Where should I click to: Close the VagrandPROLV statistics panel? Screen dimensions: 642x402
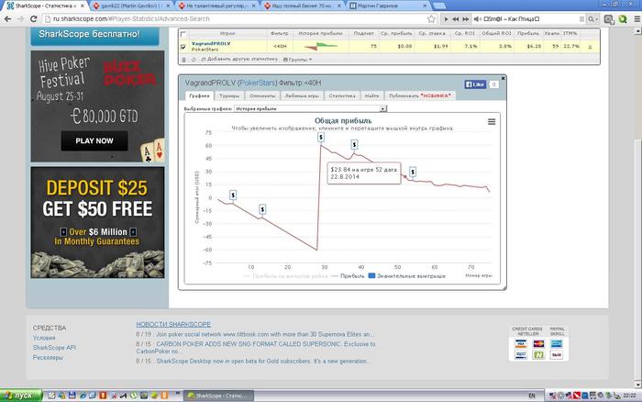pos(504,78)
